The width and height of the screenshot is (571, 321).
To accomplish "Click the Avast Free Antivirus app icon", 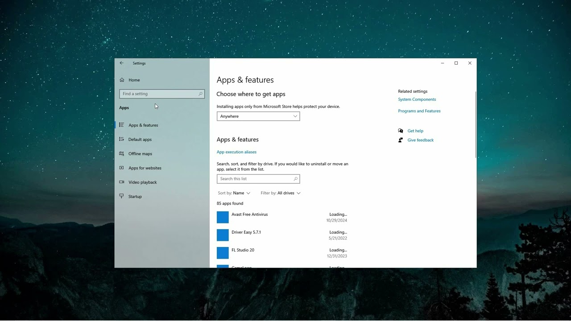I will [x=223, y=217].
